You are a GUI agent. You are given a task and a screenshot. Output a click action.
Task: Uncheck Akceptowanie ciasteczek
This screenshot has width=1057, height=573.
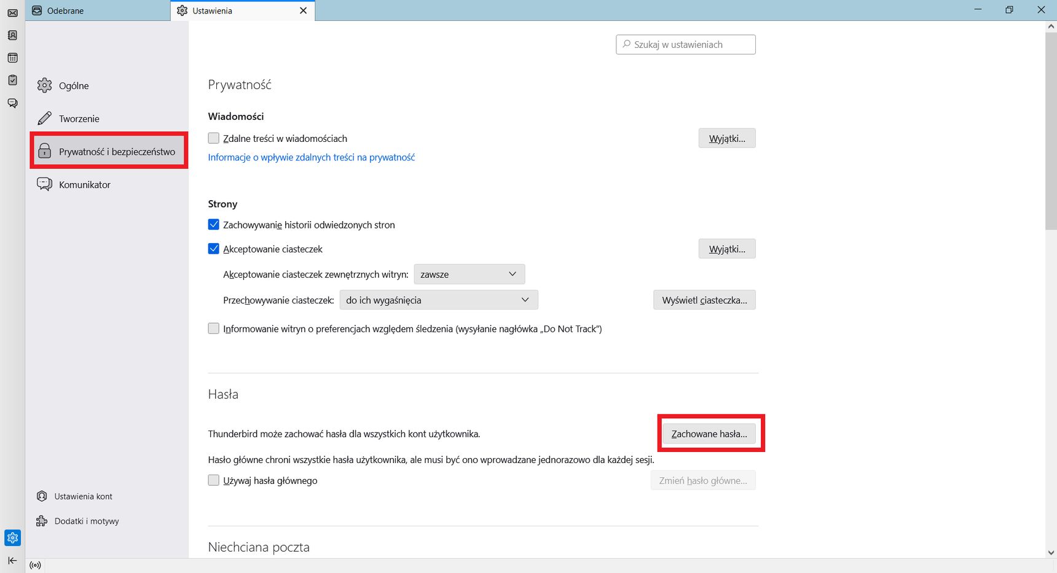[213, 249]
